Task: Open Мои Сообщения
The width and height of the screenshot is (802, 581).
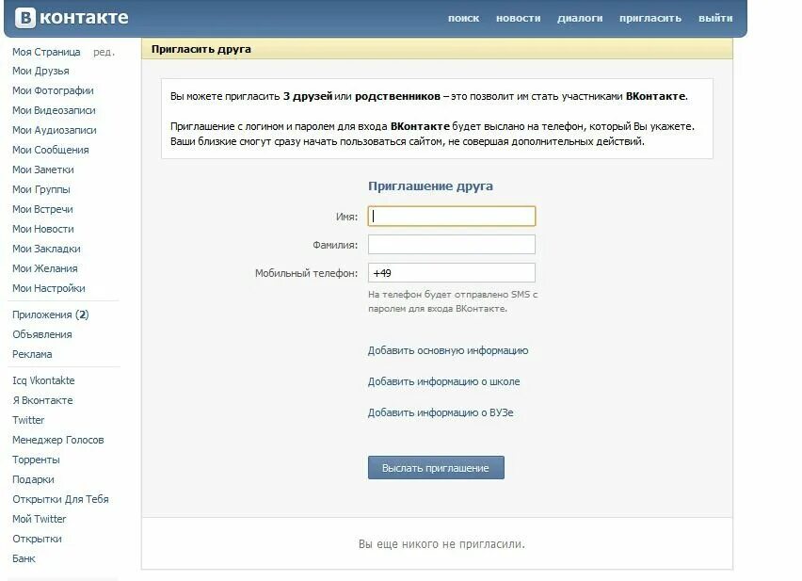Action: tap(50, 150)
